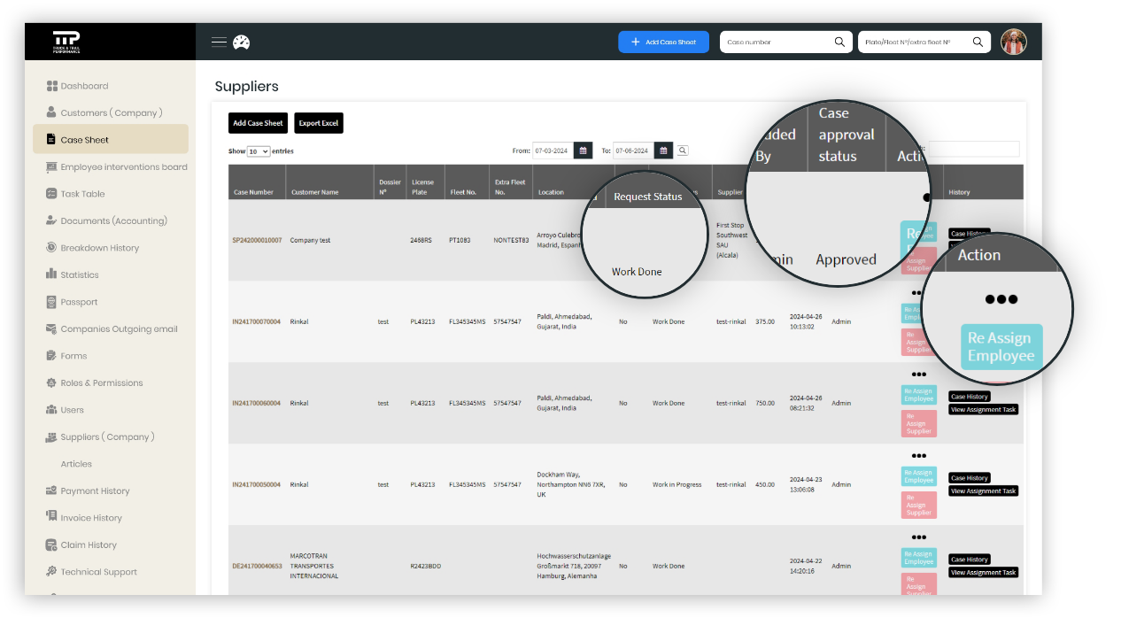
Task: Click the date range search icon
Action: pos(683,151)
